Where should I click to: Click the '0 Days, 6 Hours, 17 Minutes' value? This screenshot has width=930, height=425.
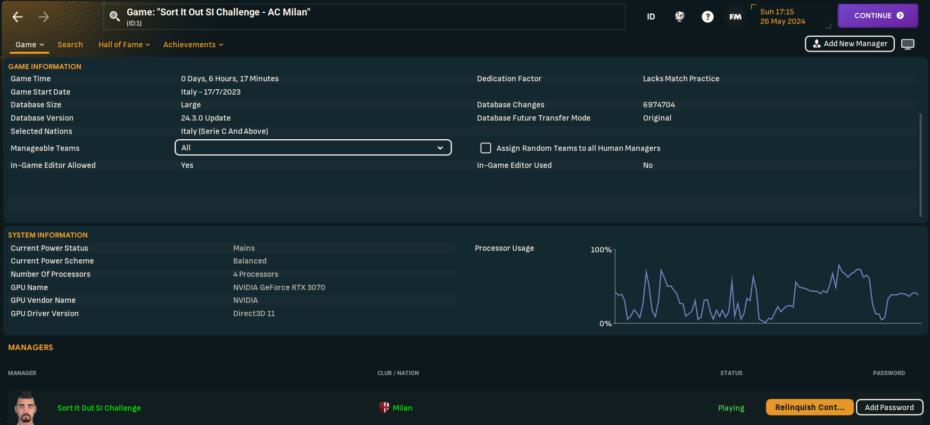(230, 79)
